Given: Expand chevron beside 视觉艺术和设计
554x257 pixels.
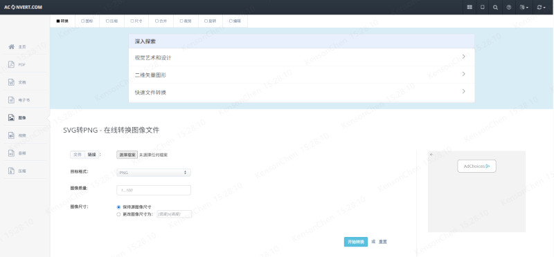Looking at the screenshot, I should coord(463,57).
